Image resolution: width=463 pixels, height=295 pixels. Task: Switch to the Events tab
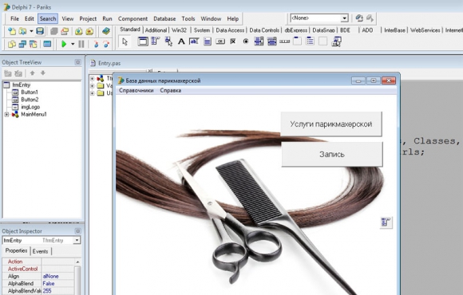pyautogui.click(x=40, y=251)
